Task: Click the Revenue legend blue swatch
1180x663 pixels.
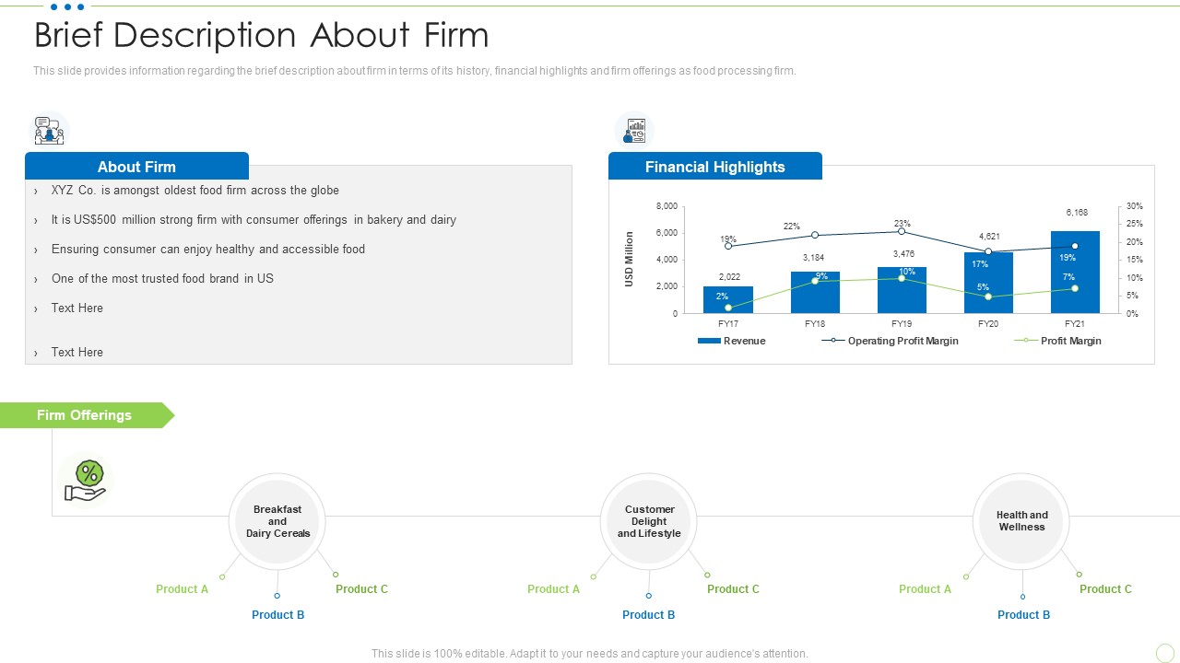Action: tap(709, 341)
